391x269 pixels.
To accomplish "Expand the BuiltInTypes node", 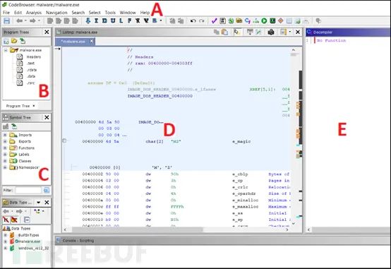I will (5, 235).
